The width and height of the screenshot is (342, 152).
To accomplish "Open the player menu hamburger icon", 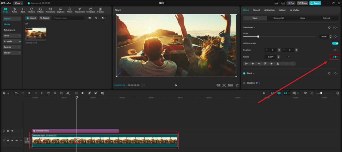I will pos(235,10).
